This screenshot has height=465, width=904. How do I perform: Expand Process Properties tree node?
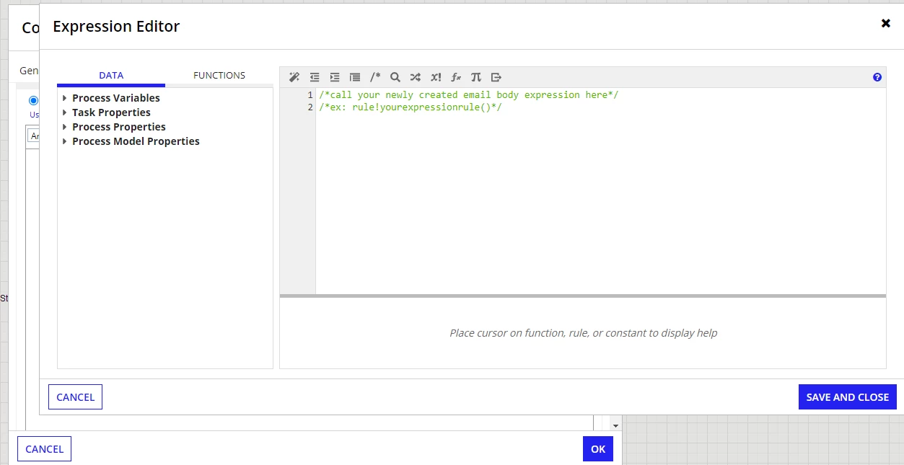[65, 127]
